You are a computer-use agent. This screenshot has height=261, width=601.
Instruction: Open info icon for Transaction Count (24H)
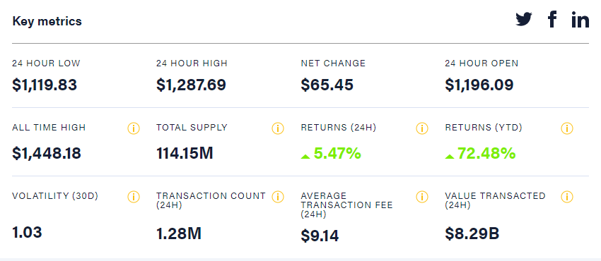277,197
